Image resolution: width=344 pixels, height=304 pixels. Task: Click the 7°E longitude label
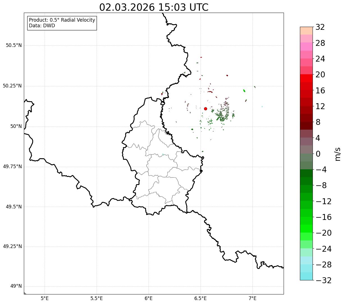click(252, 298)
